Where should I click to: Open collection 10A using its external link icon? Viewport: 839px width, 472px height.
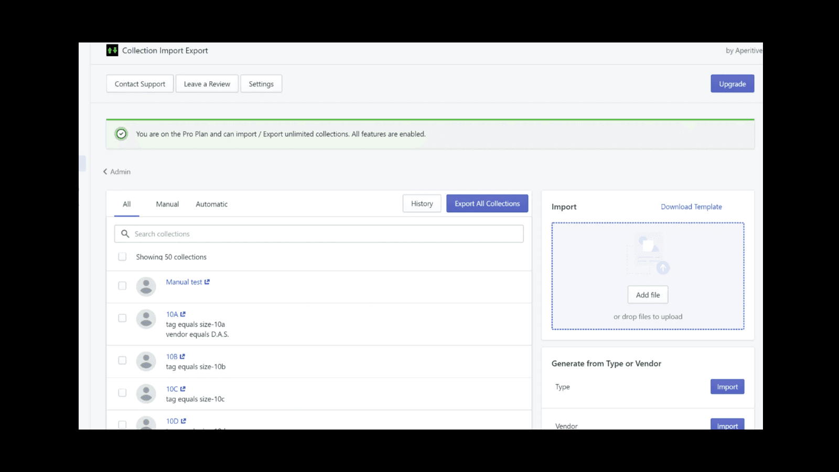coord(183,314)
